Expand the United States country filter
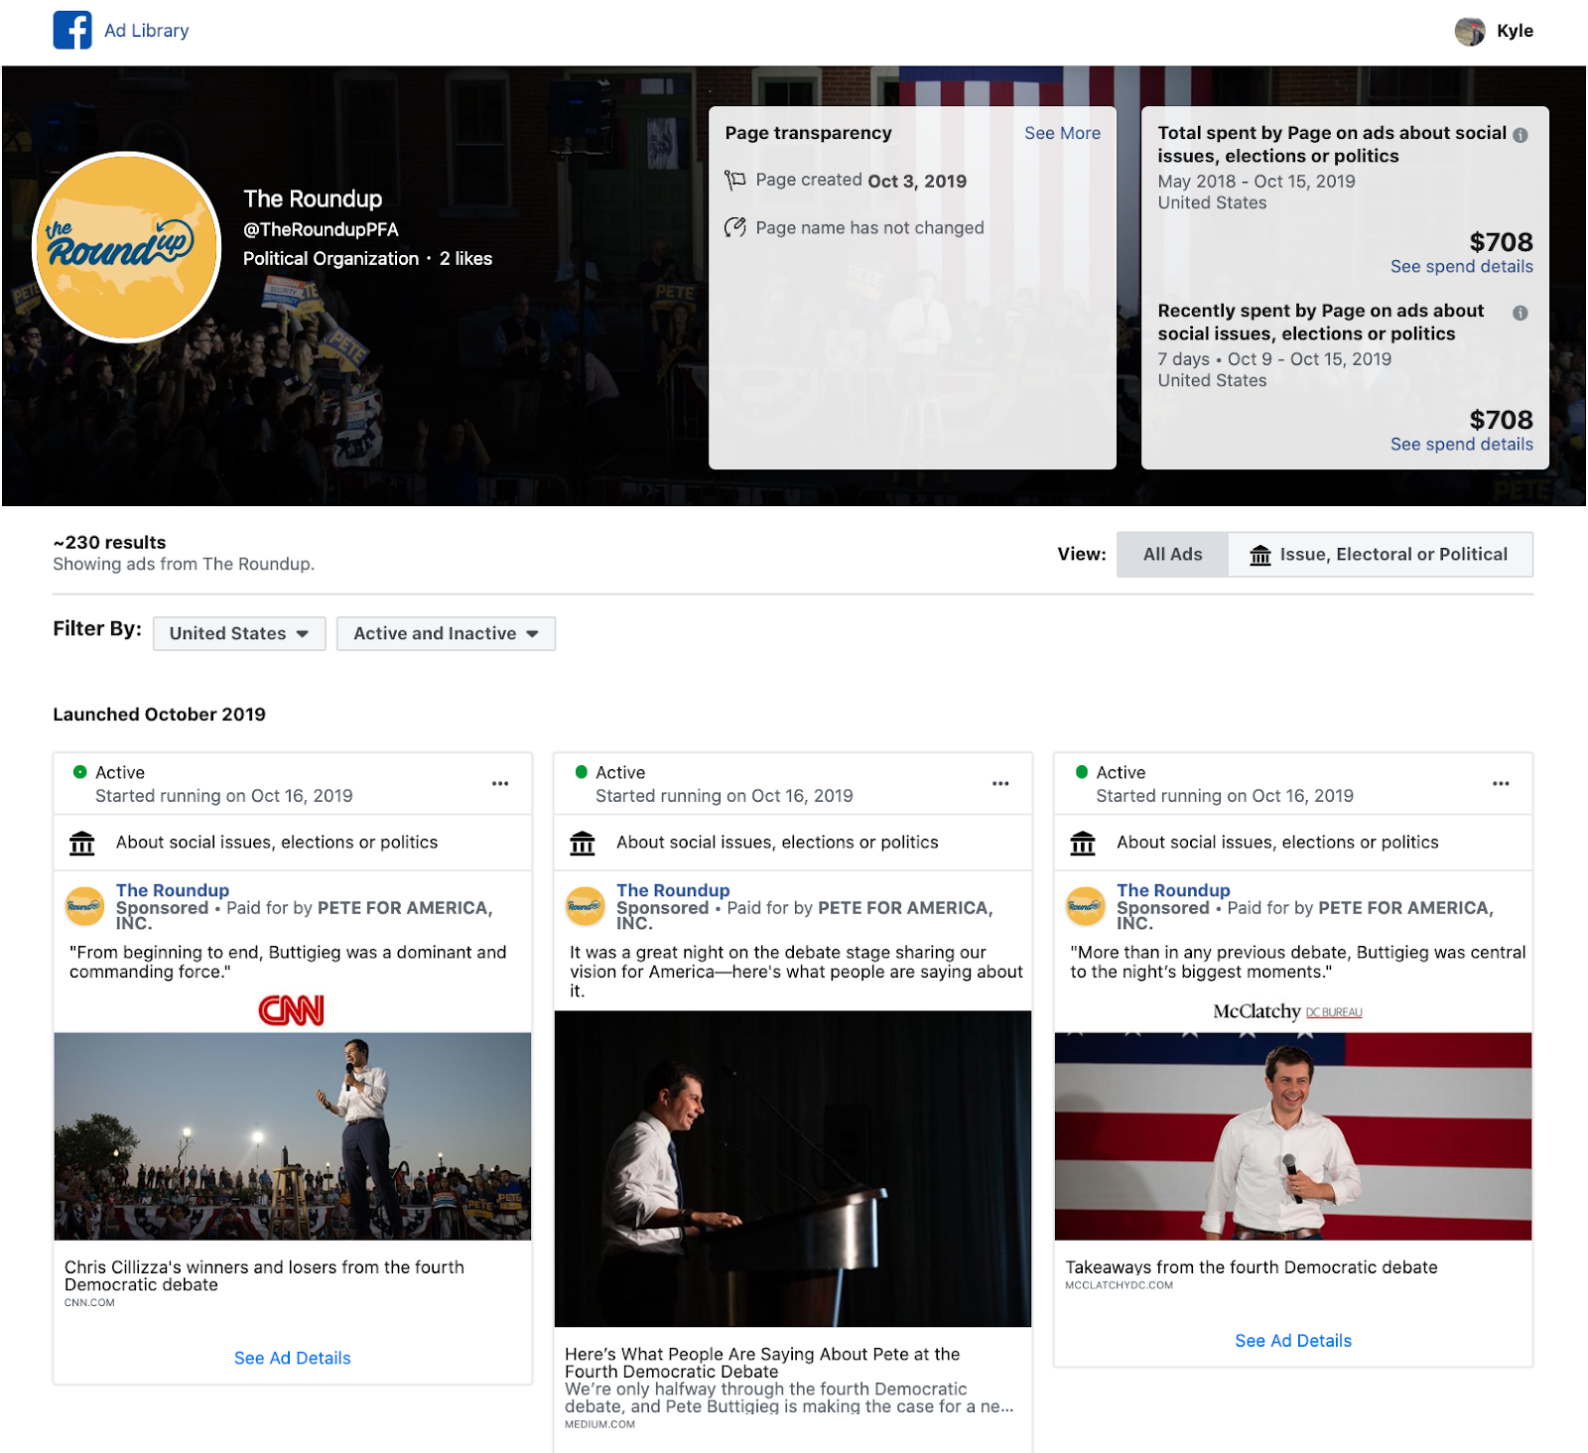The image size is (1588, 1453). [x=239, y=633]
